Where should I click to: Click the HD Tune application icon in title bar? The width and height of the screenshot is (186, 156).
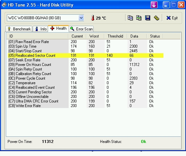tap(4, 5)
